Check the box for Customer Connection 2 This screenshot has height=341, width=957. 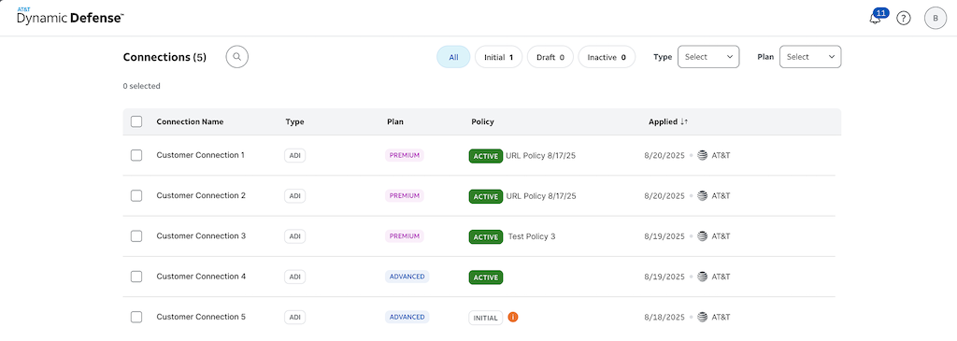click(136, 196)
